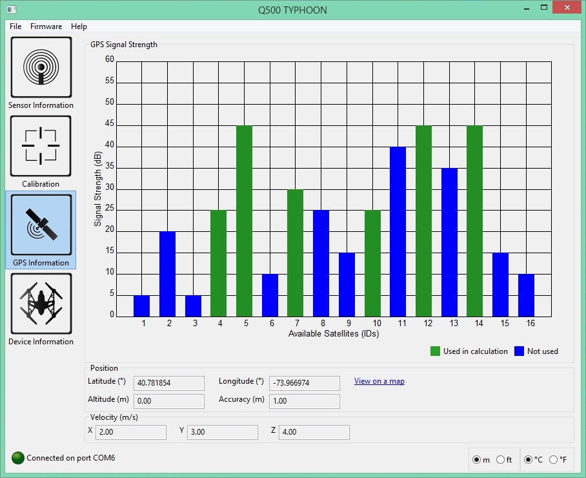The height and width of the screenshot is (478, 586).
Task: Click the green Used in calculation legend swatch
Action: click(435, 351)
